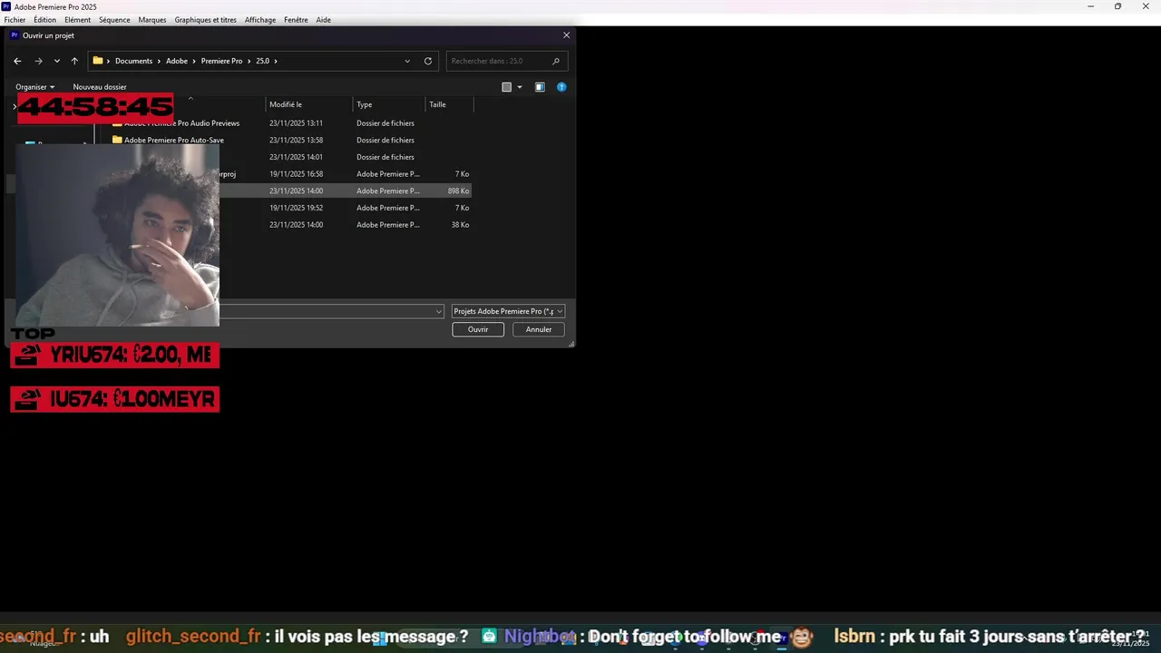Open the Elément menu
The height and width of the screenshot is (653, 1161).
(77, 20)
